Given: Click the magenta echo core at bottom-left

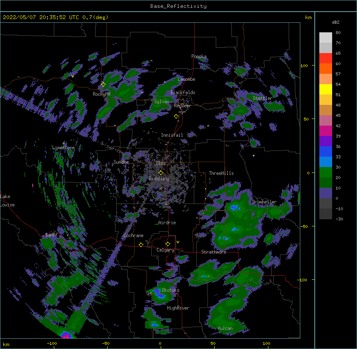Looking at the screenshot, I should [x=66, y=335].
